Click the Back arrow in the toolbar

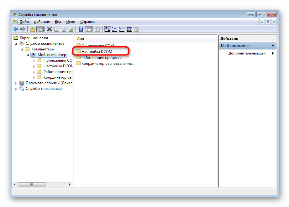pyautogui.click(x=15, y=29)
